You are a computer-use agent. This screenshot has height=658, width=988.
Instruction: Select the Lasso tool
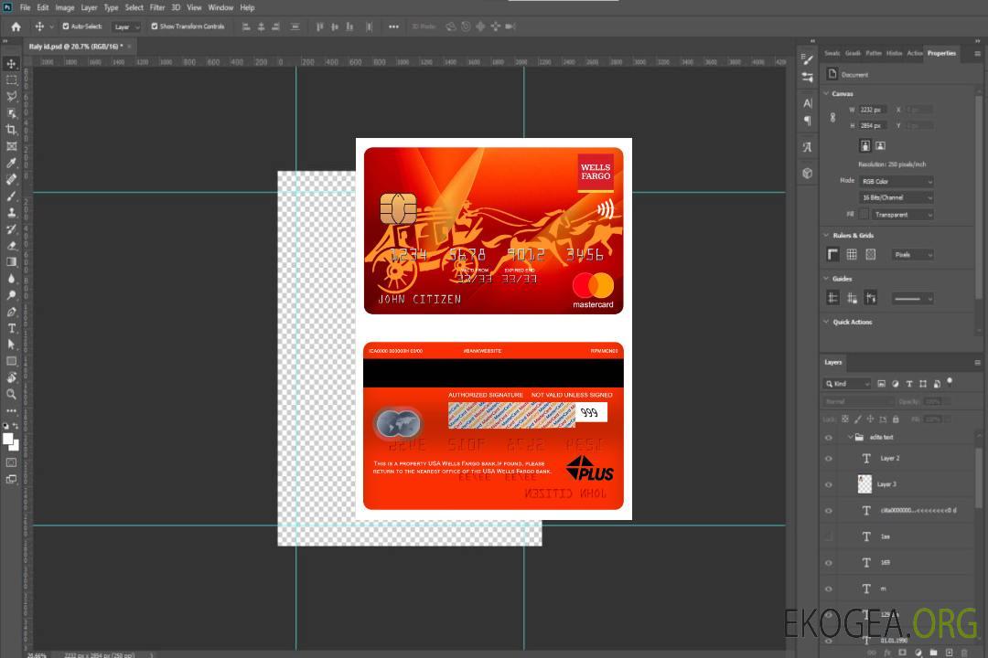11,96
